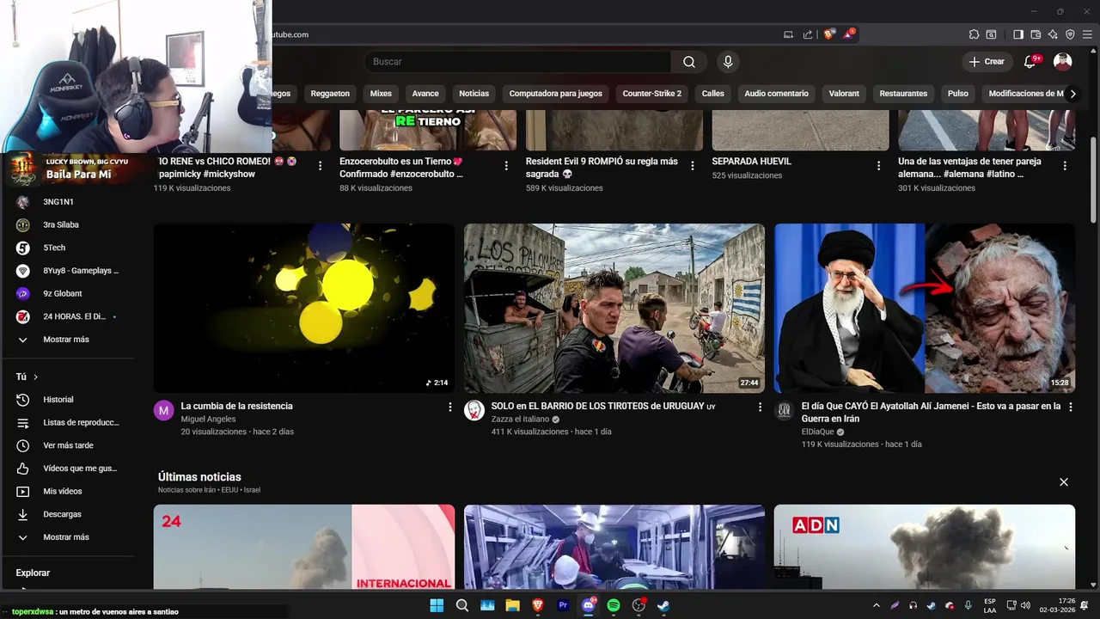Viewport: 1100px width, 619px height.
Task: Open the Windows Start button
Action: pyautogui.click(x=437, y=605)
